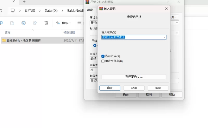
Task: Click 帮助 in the password dialog
Action: [158, 88]
